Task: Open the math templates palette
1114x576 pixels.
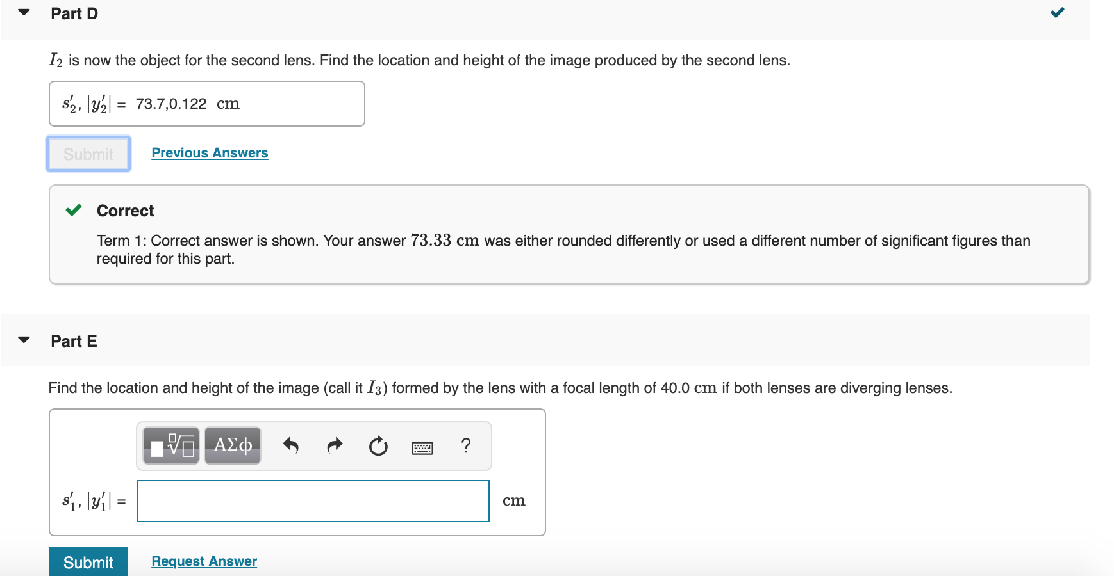Action: click(x=170, y=445)
